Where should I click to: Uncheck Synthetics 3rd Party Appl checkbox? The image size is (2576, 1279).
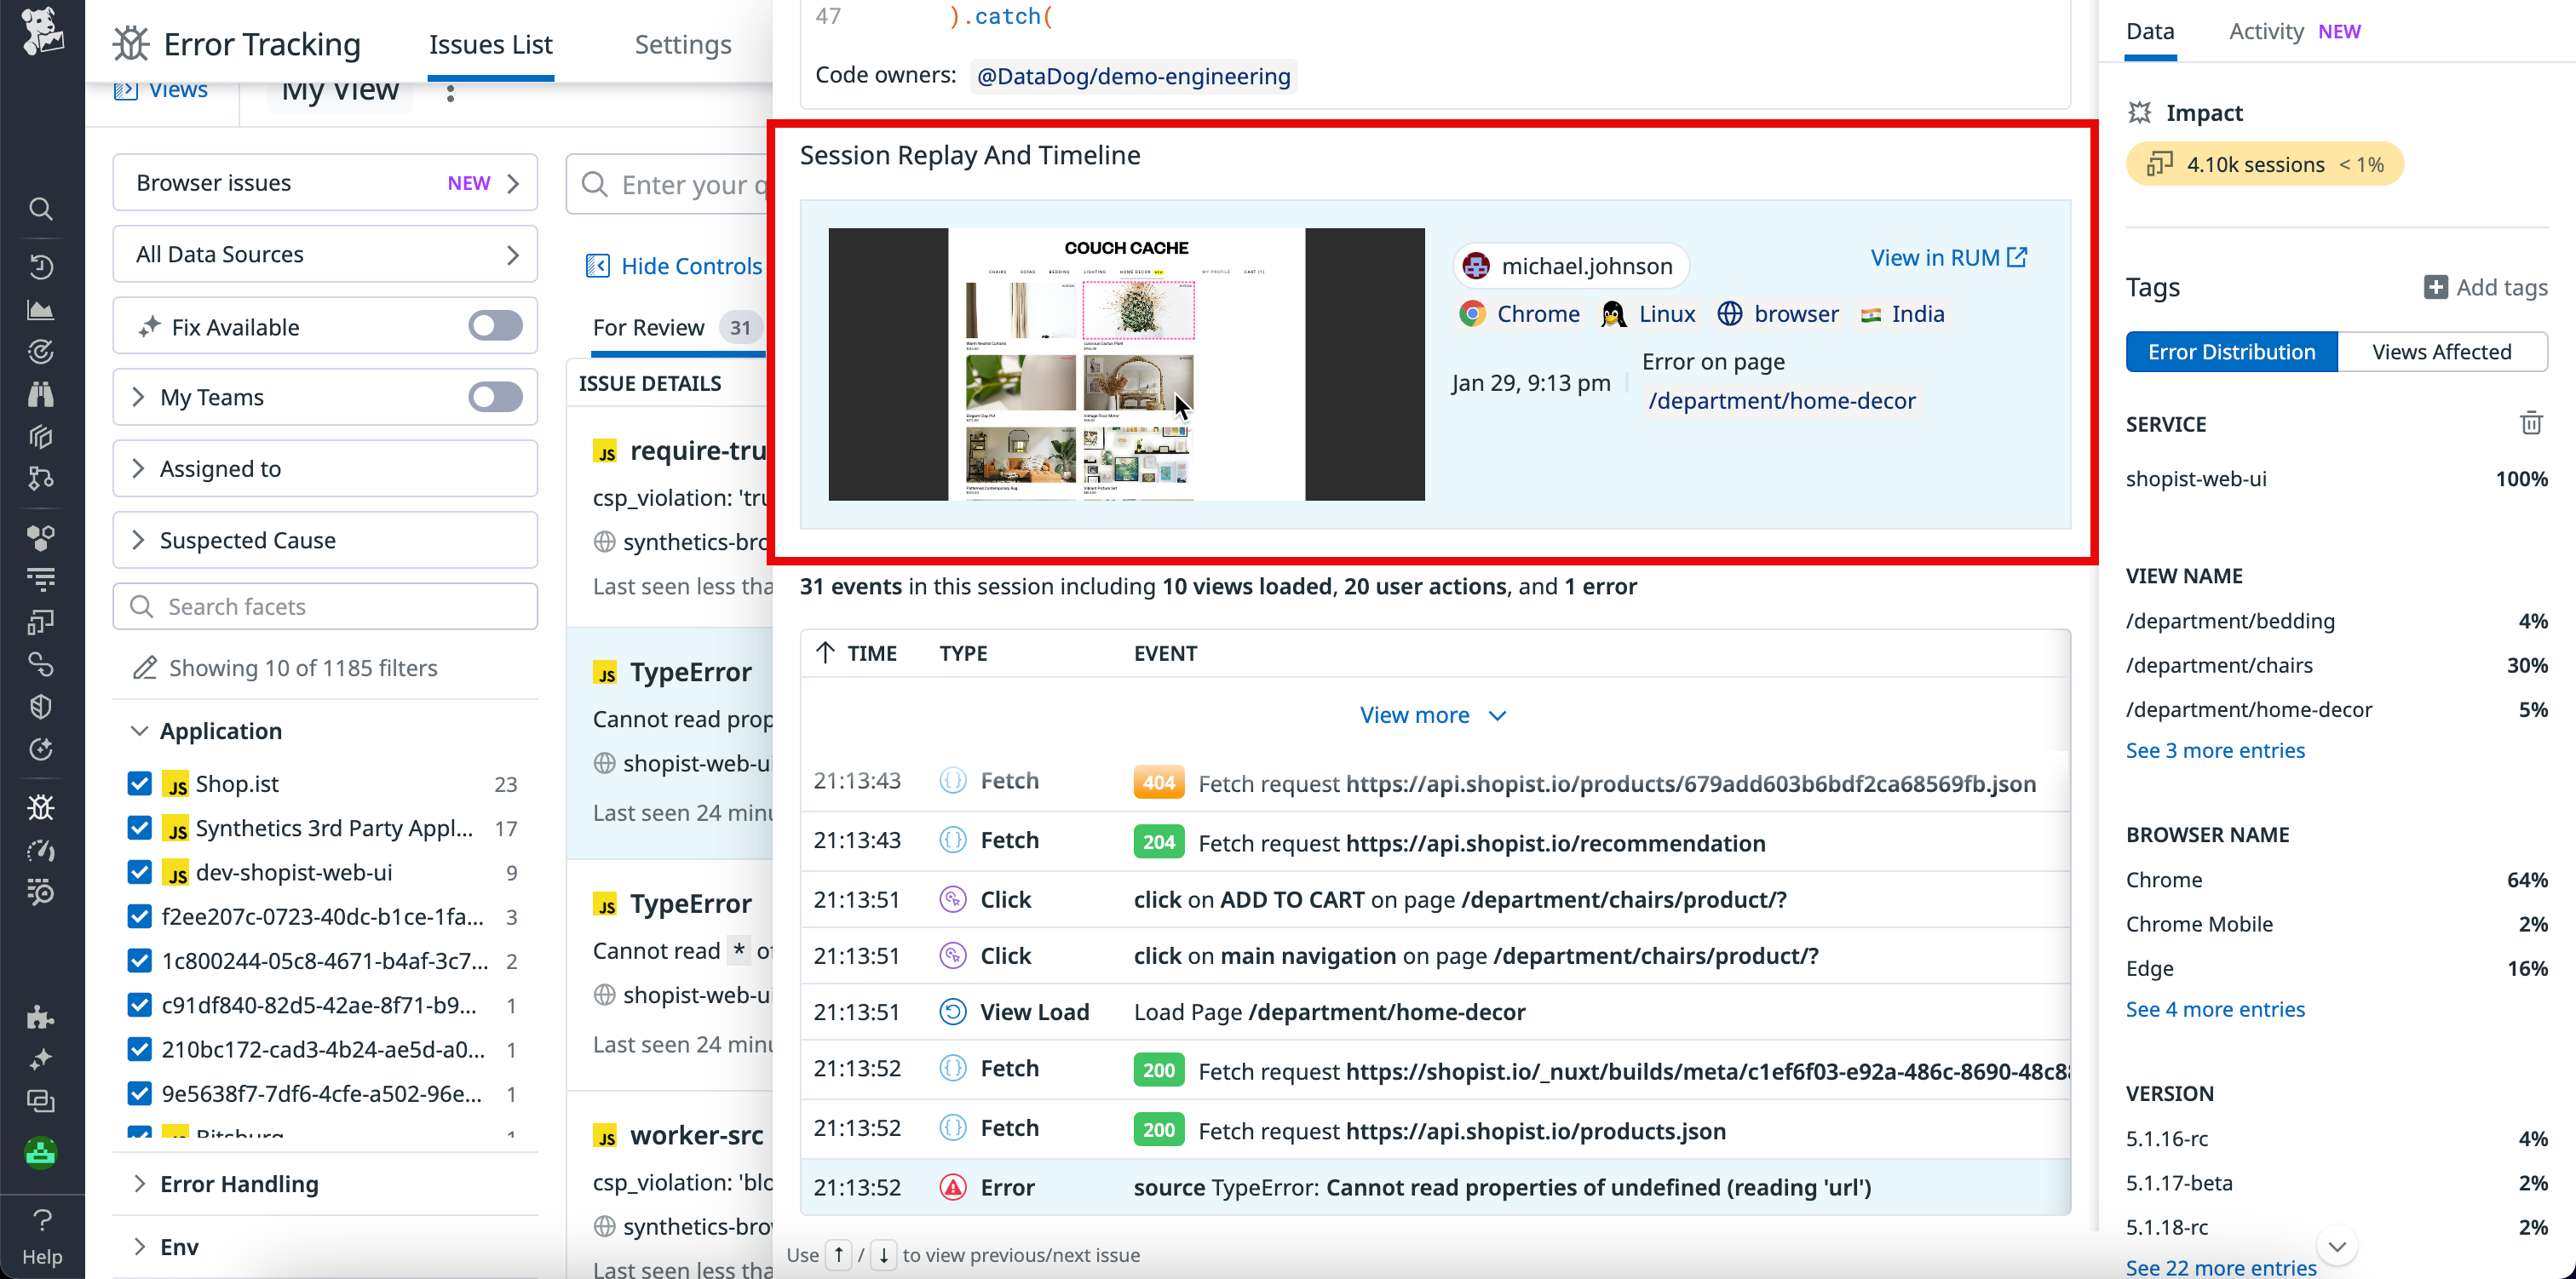pos(140,828)
